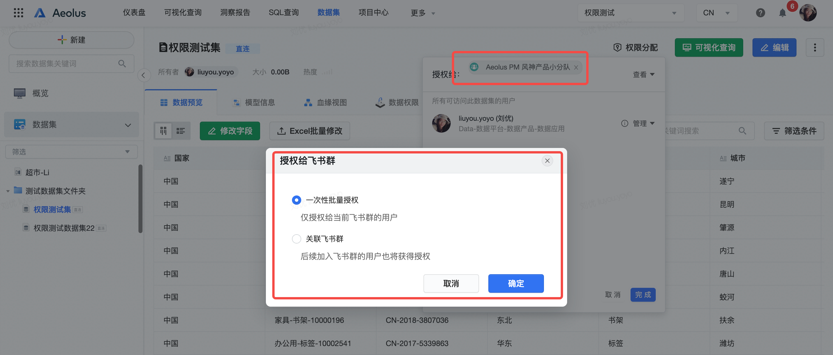The height and width of the screenshot is (355, 833).
Task: Click 确定 in the dialog
Action: [516, 283]
